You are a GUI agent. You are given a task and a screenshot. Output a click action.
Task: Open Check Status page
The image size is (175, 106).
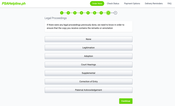113,3
